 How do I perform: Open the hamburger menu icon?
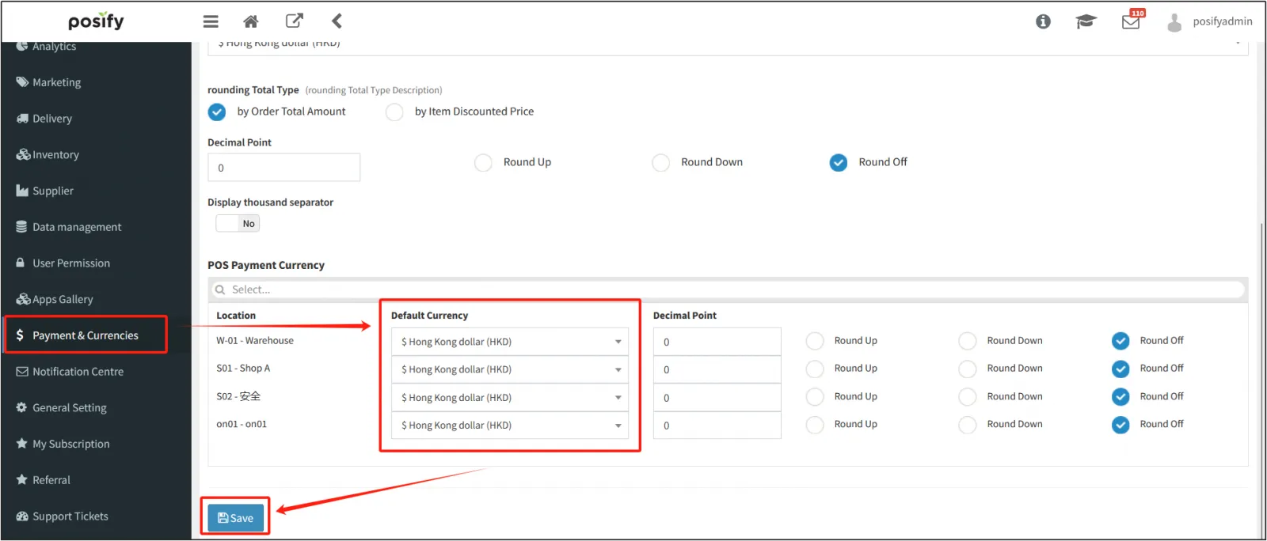pyautogui.click(x=211, y=21)
